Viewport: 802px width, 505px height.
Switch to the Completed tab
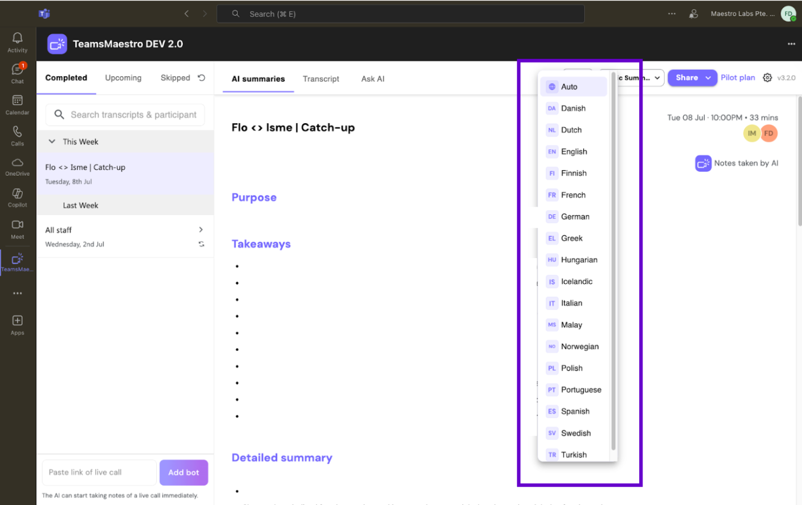[66, 78]
